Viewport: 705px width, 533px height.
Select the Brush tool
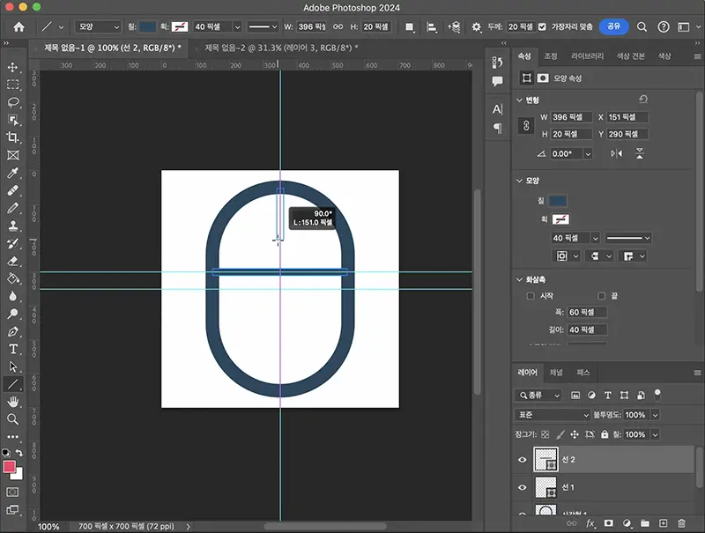point(12,208)
